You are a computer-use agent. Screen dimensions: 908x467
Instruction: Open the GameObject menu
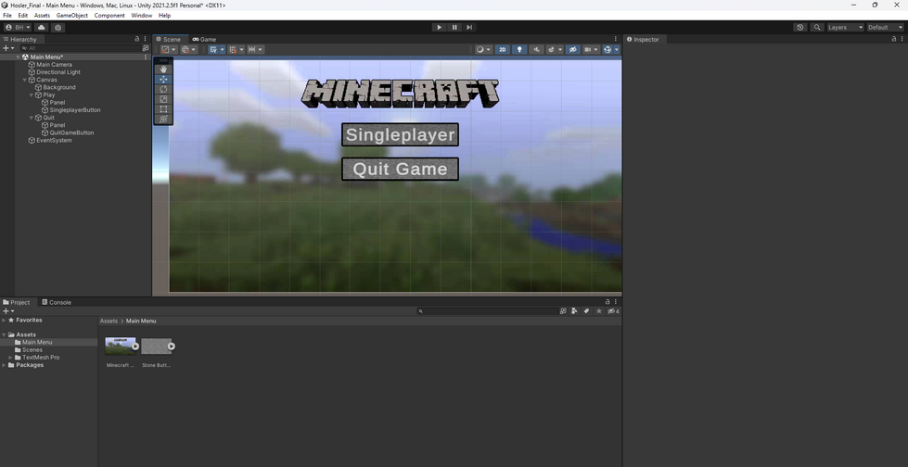click(x=71, y=16)
